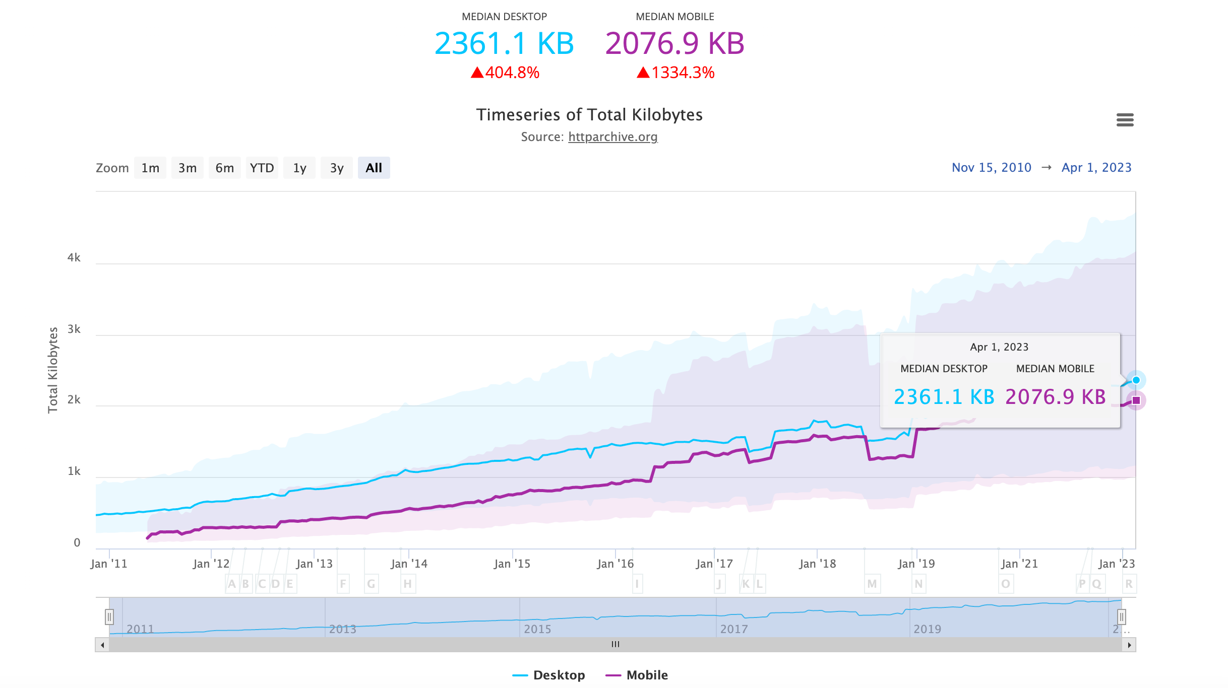The image size is (1228, 688).
Task: Click the Timeseries of Total Kilobytes title
Action: click(589, 115)
